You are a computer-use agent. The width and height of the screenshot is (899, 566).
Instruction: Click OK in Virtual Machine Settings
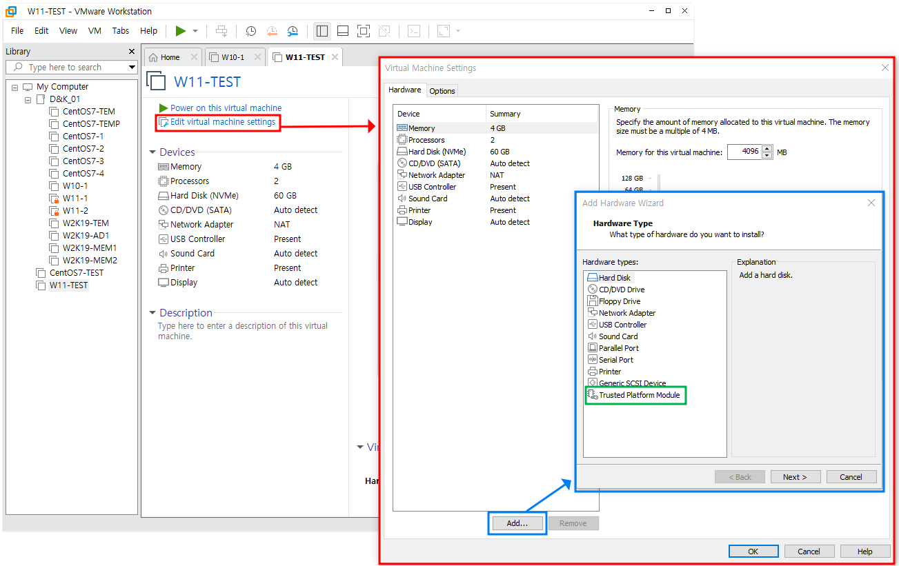tap(753, 552)
